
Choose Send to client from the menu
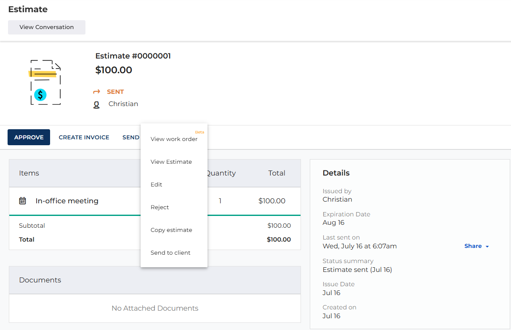(x=170, y=253)
